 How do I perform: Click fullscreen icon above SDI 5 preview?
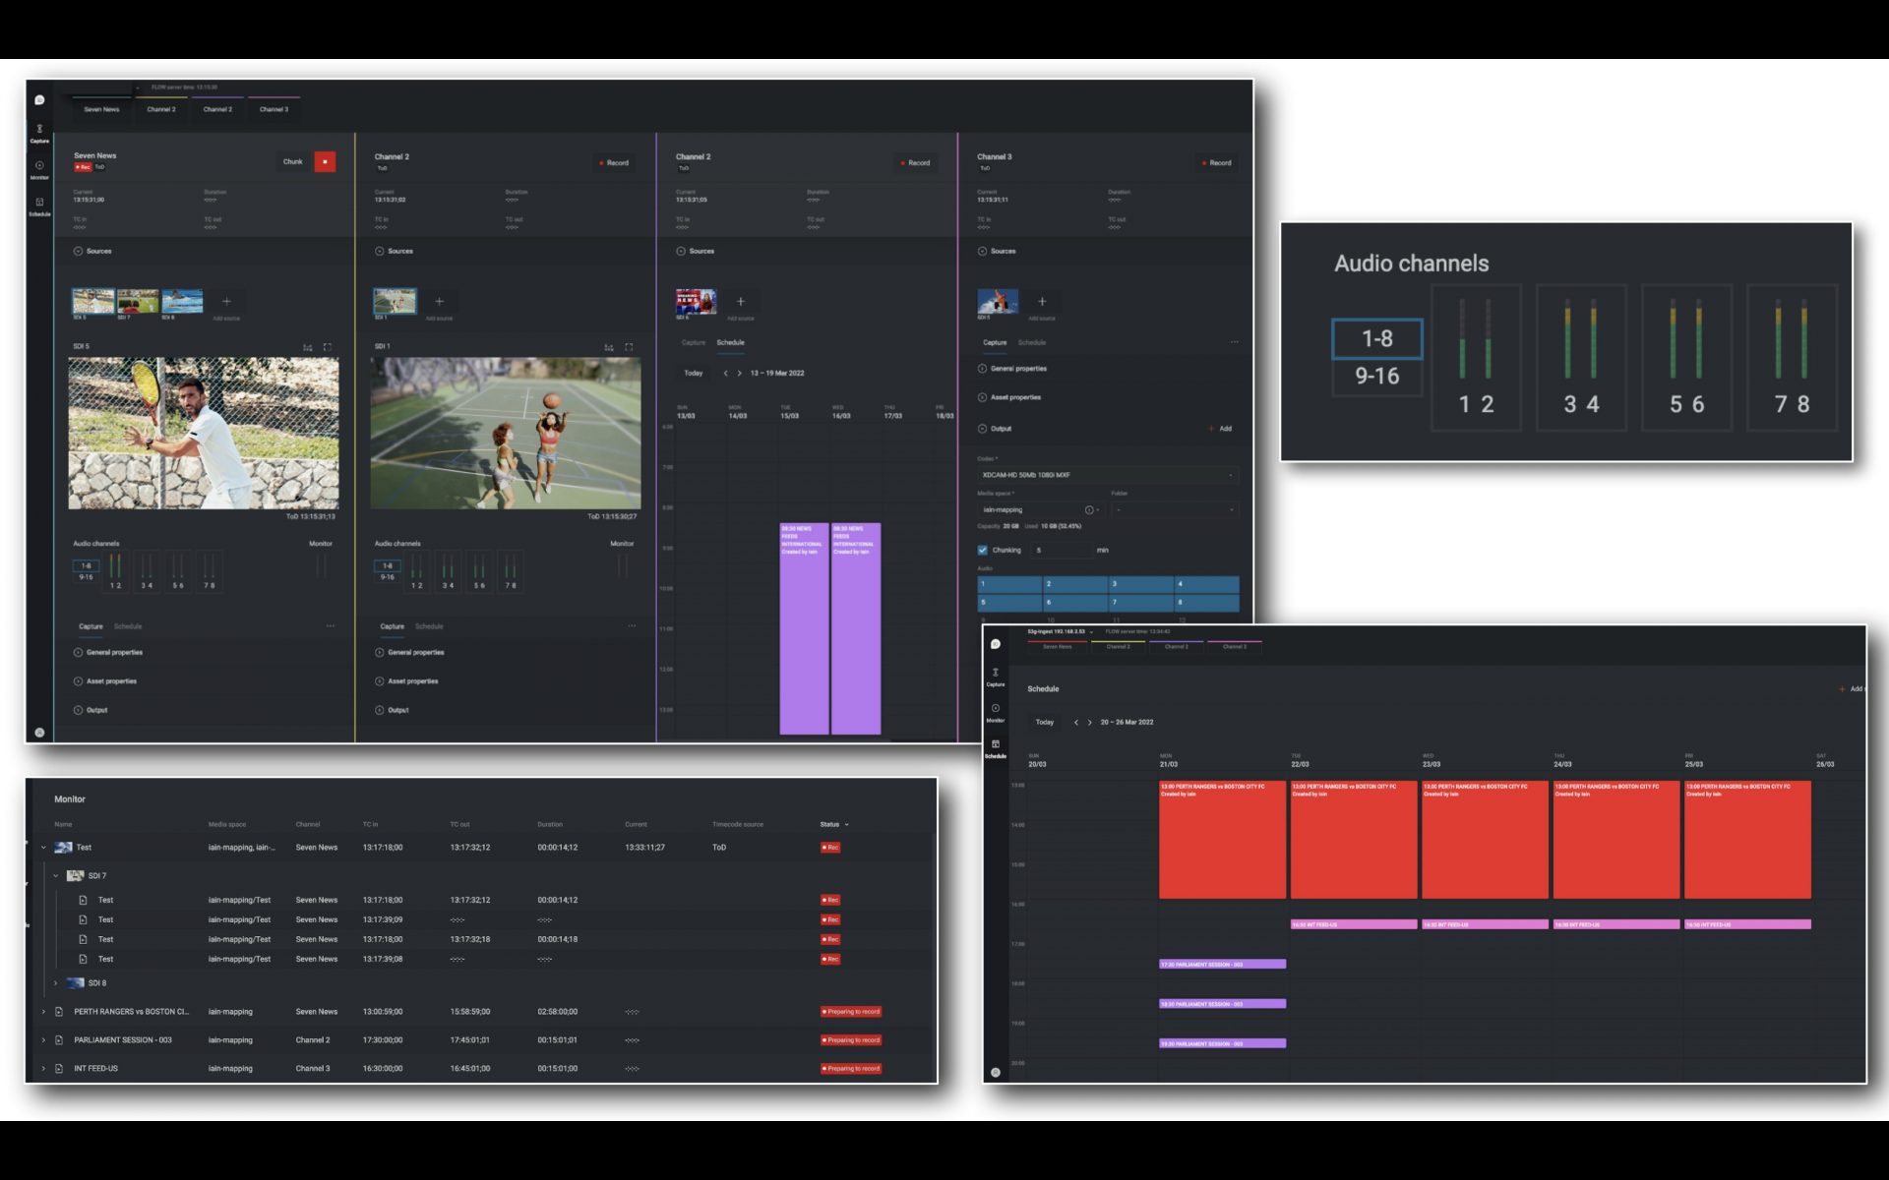coord(328,347)
